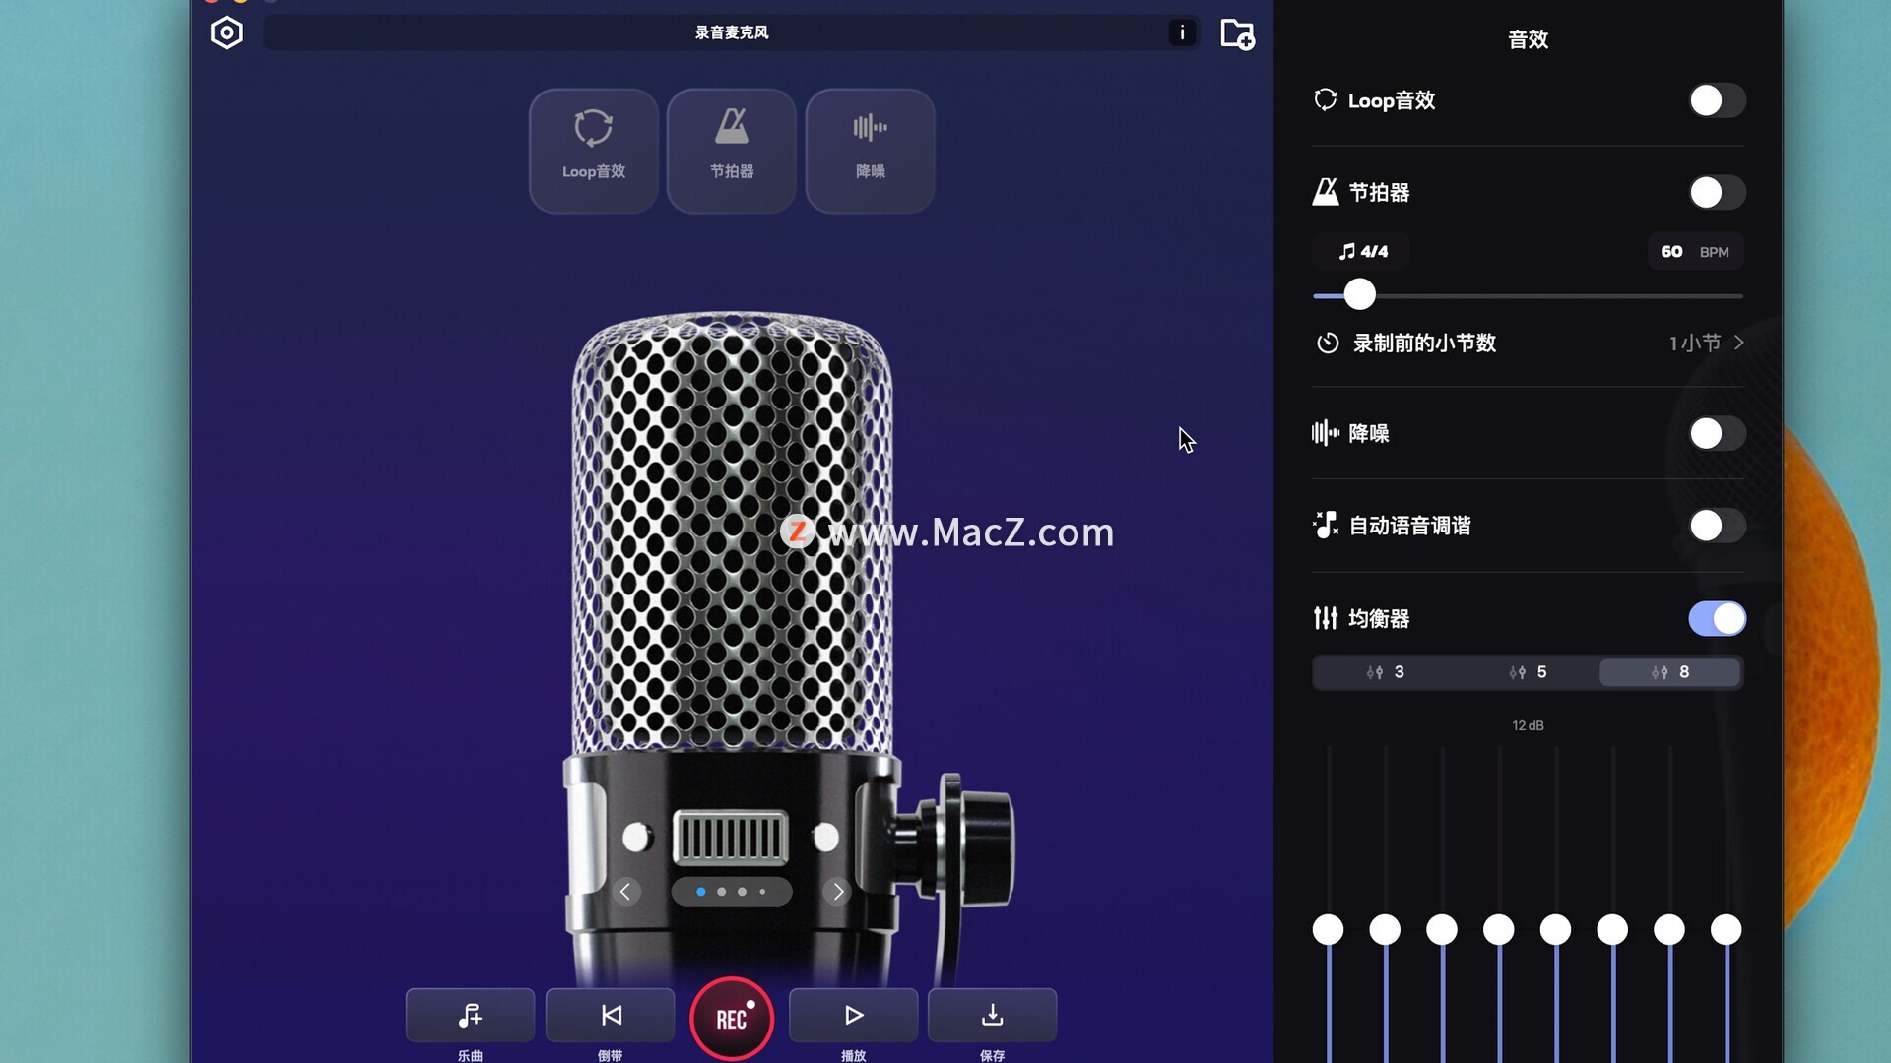This screenshot has width=1891, height=1063.
Task: Select the 节拍器 metronome tile
Action: [x=732, y=151]
